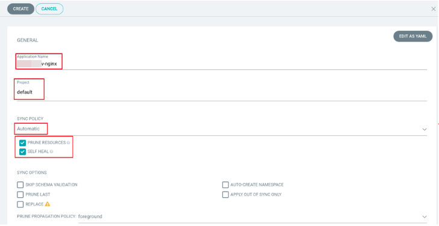Show info tooltip icon for Self Heal

pos(52,151)
